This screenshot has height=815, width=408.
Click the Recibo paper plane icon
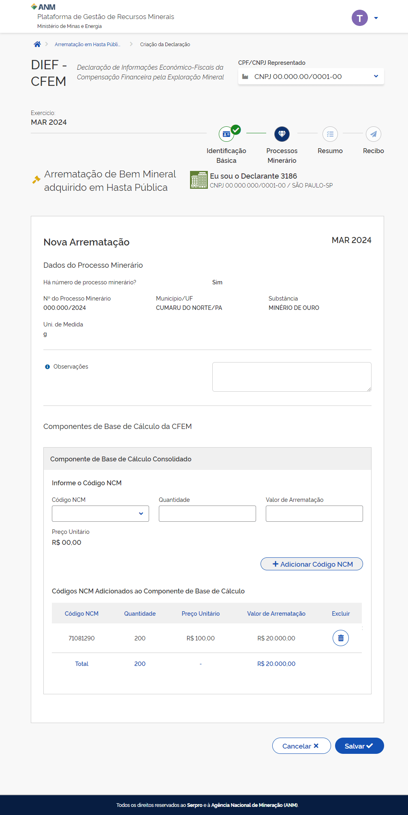[x=373, y=134]
